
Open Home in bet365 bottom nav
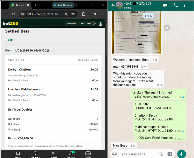pos(18,155)
